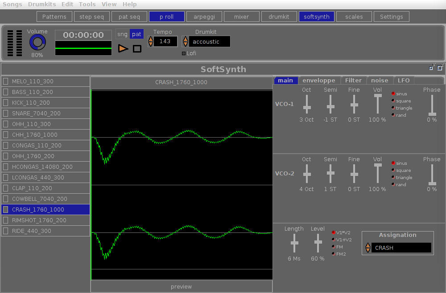
Task: Open the pat seq view
Action: click(129, 16)
